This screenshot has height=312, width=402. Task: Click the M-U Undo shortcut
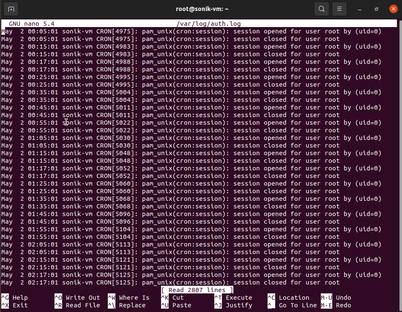336,298
